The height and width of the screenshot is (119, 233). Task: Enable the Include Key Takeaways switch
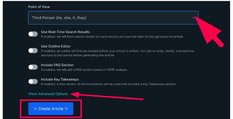click(33, 82)
